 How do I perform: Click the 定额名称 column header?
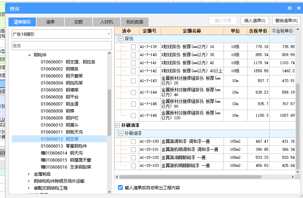tap(192, 31)
